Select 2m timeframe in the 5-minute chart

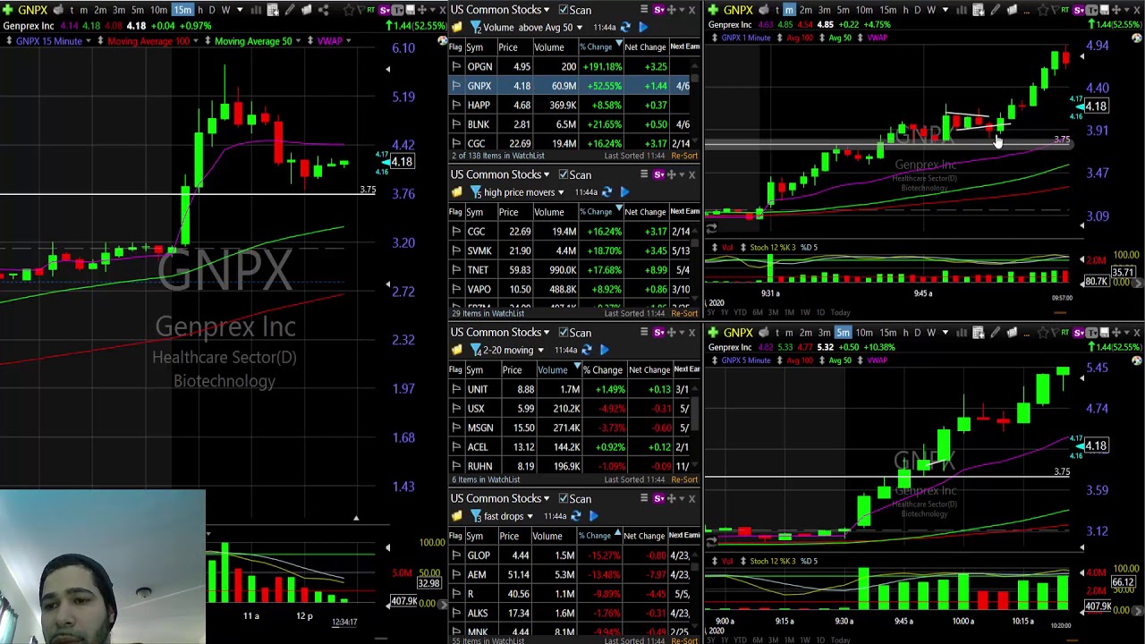click(806, 333)
